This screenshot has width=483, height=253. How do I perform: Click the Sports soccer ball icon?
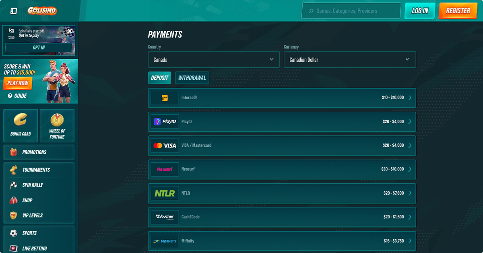point(14,233)
